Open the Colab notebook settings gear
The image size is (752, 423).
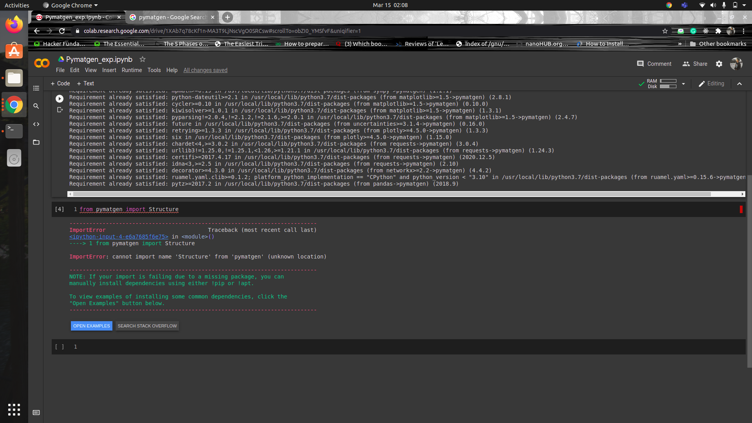coord(719,64)
